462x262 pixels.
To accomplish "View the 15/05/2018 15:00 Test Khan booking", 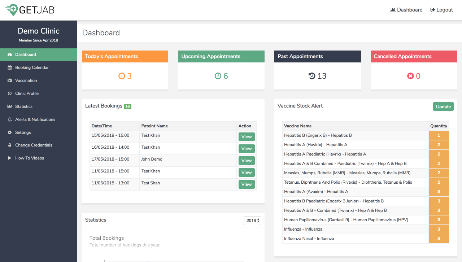I will (247, 137).
